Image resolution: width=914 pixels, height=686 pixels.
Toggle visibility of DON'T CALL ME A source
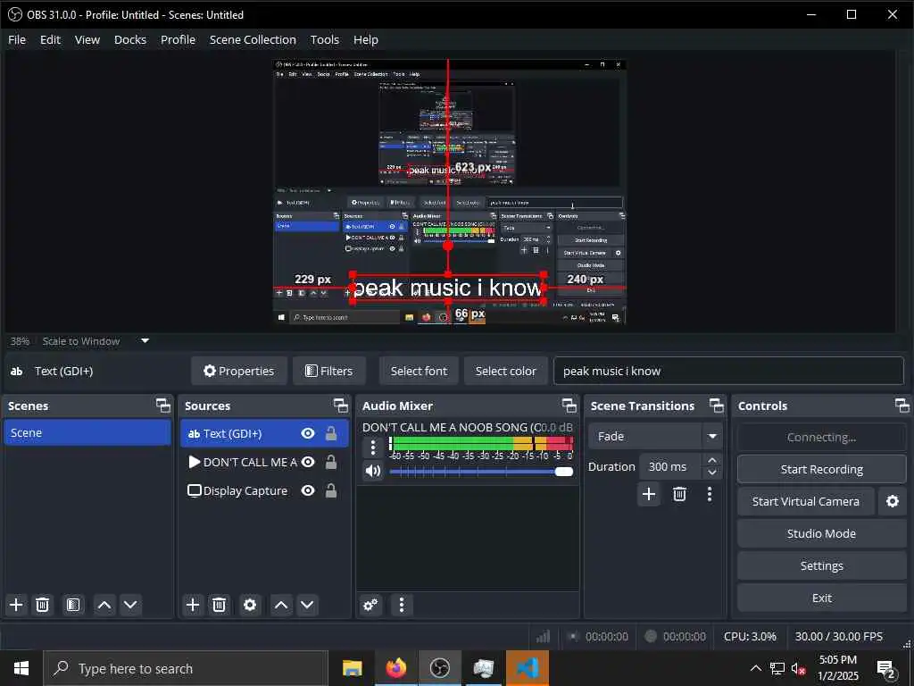click(x=308, y=462)
